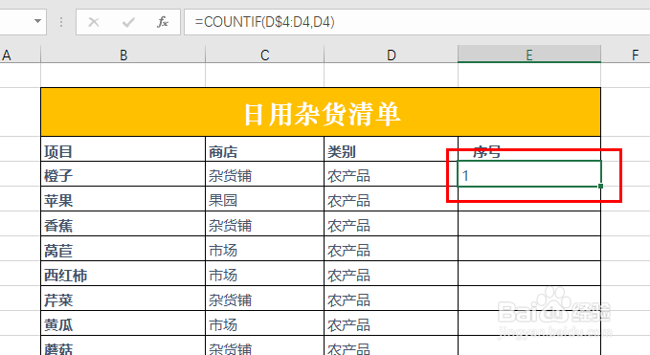Select 农产品 in the 香蕉 row
The image size is (650, 355).
[391, 224]
